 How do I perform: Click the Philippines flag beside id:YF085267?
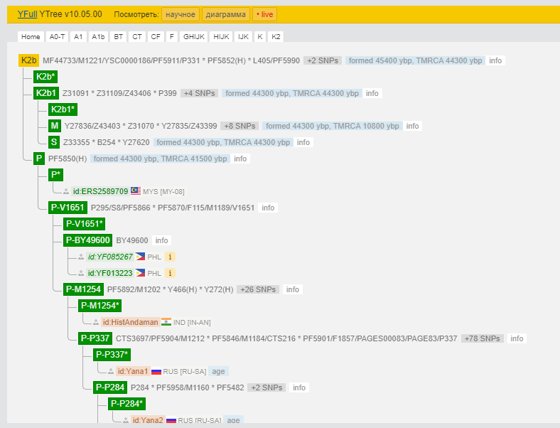(x=141, y=257)
